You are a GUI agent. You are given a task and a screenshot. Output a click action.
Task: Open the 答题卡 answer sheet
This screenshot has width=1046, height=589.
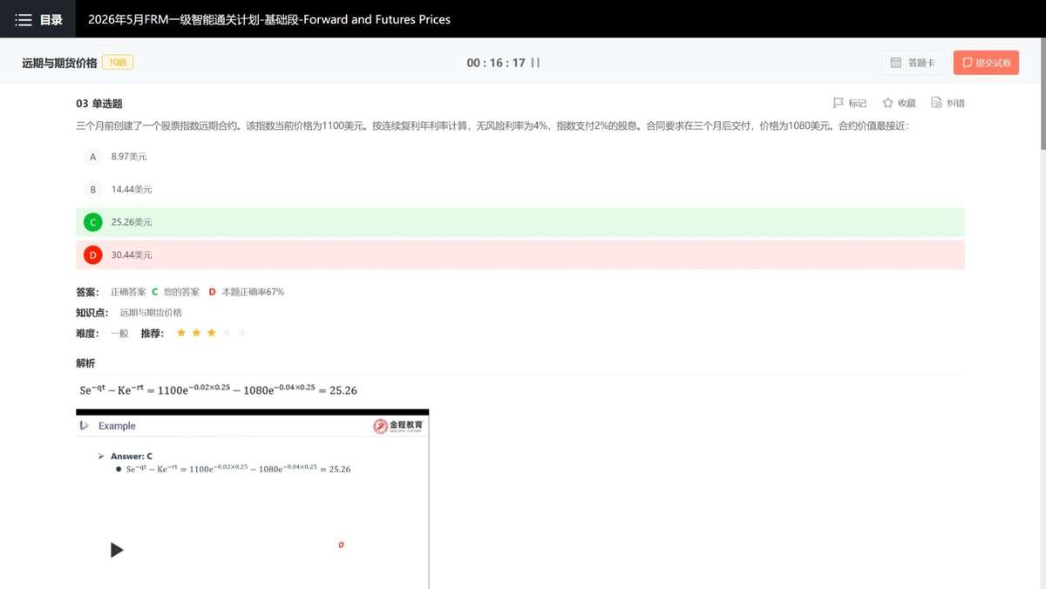point(914,63)
